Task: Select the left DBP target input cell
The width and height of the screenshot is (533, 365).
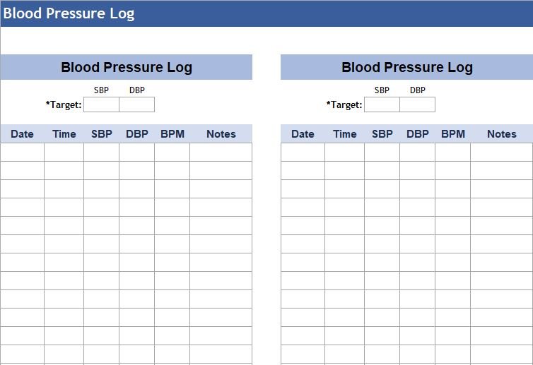Action: coord(137,104)
